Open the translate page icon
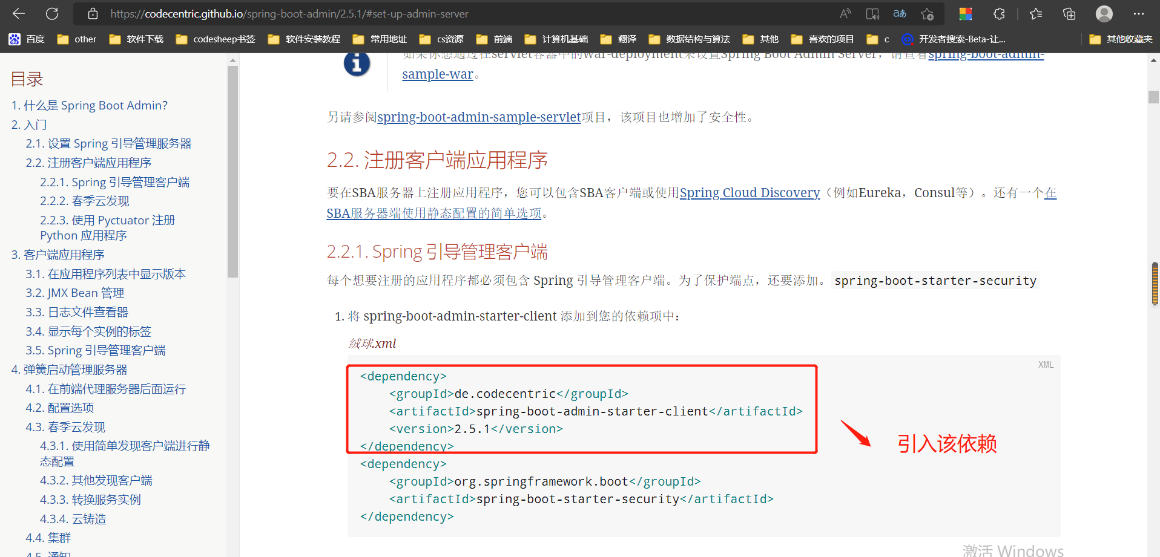 pos(900,13)
